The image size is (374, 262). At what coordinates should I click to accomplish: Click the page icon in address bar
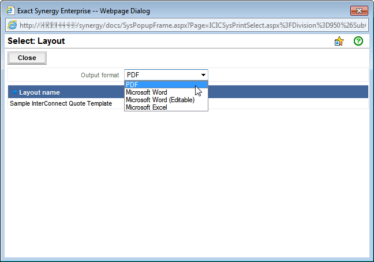coord(13,25)
